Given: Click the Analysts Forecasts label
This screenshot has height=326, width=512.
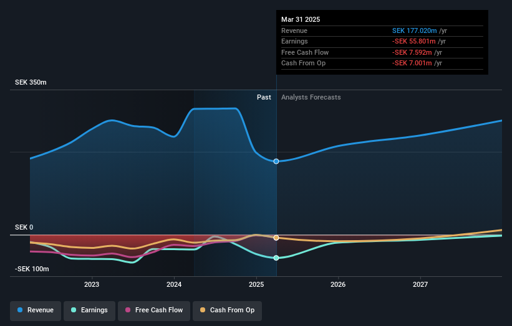Looking at the screenshot, I should (x=311, y=98).
